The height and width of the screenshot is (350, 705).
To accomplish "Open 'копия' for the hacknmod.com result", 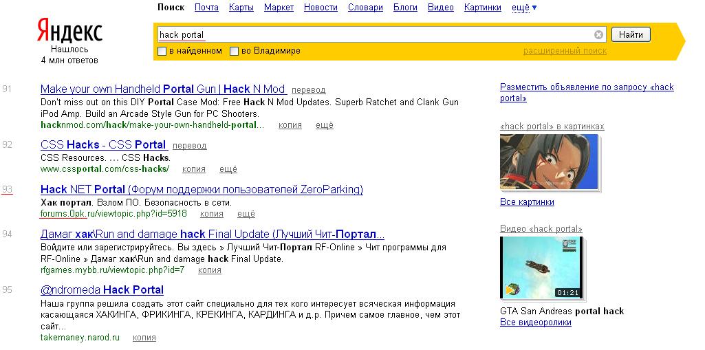I will tap(290, 125).
